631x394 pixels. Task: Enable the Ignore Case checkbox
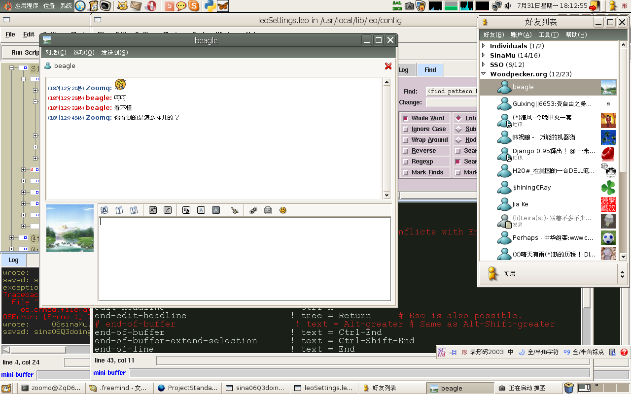pos(406,129)
